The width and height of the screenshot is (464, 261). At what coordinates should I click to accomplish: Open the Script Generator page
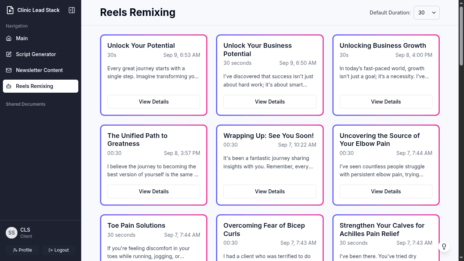[36, 54]
